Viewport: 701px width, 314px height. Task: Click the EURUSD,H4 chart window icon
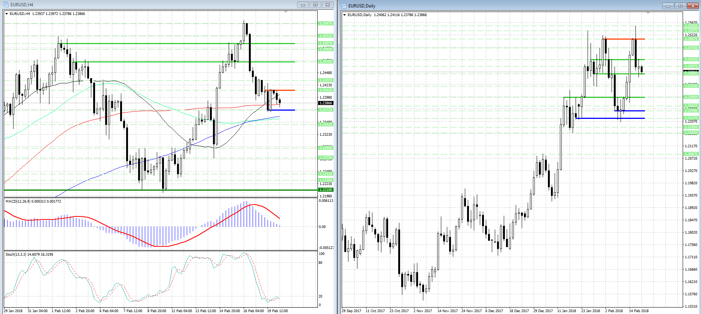[6, 4]
